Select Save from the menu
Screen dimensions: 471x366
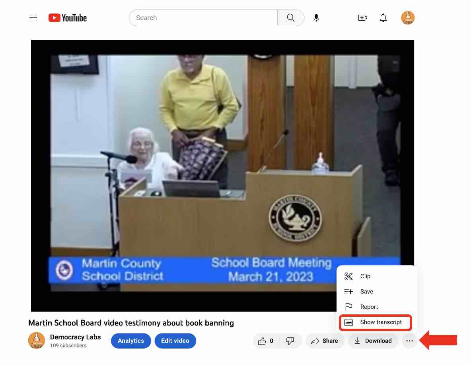(366, 291)
